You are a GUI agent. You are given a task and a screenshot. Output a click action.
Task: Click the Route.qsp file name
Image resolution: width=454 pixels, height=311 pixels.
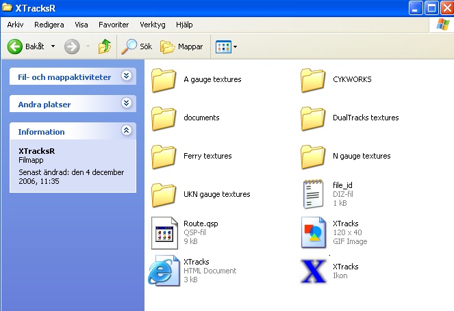pyautogui.click(x=201, y=224)
